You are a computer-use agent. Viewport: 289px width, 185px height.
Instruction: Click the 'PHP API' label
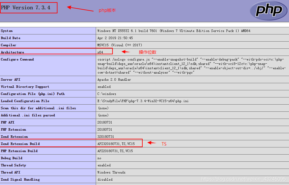click(x=7, y=122)
